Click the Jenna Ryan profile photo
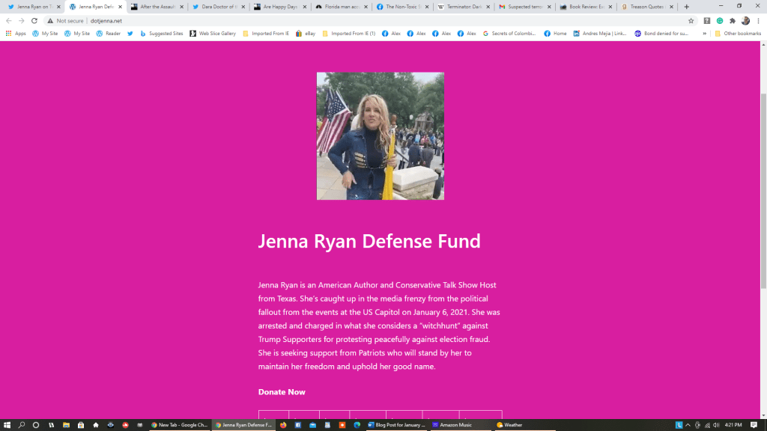The height and width of the screenshot is (431, 767). pos(381,136)
